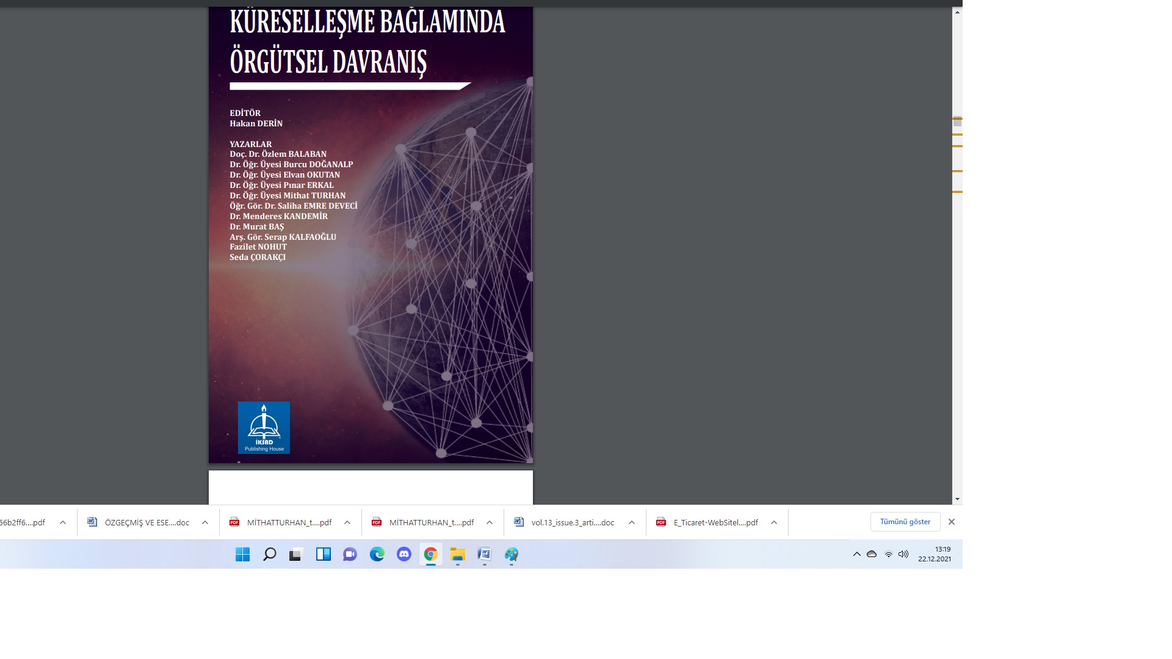Click author Dr. Öğr. Üyesi Burcu DOĞANALP
The width and height of the screenshot is (1172, 659).
tap(291, 164)
